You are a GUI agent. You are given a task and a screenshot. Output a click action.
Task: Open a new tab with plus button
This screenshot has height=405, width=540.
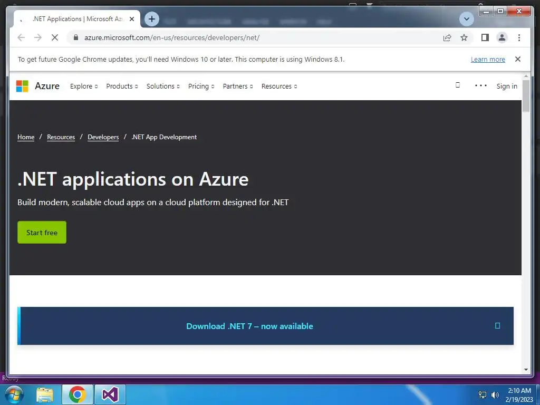pos(152,19)
